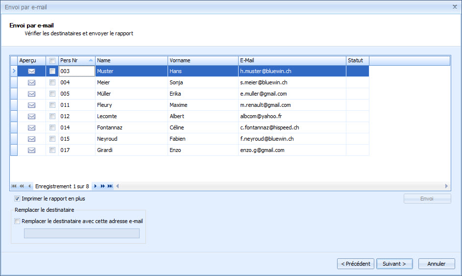The height and width of the screenshot is (276, 462).
Task: Open email preview for Muster Hans
Action: [x=31, y=71]
